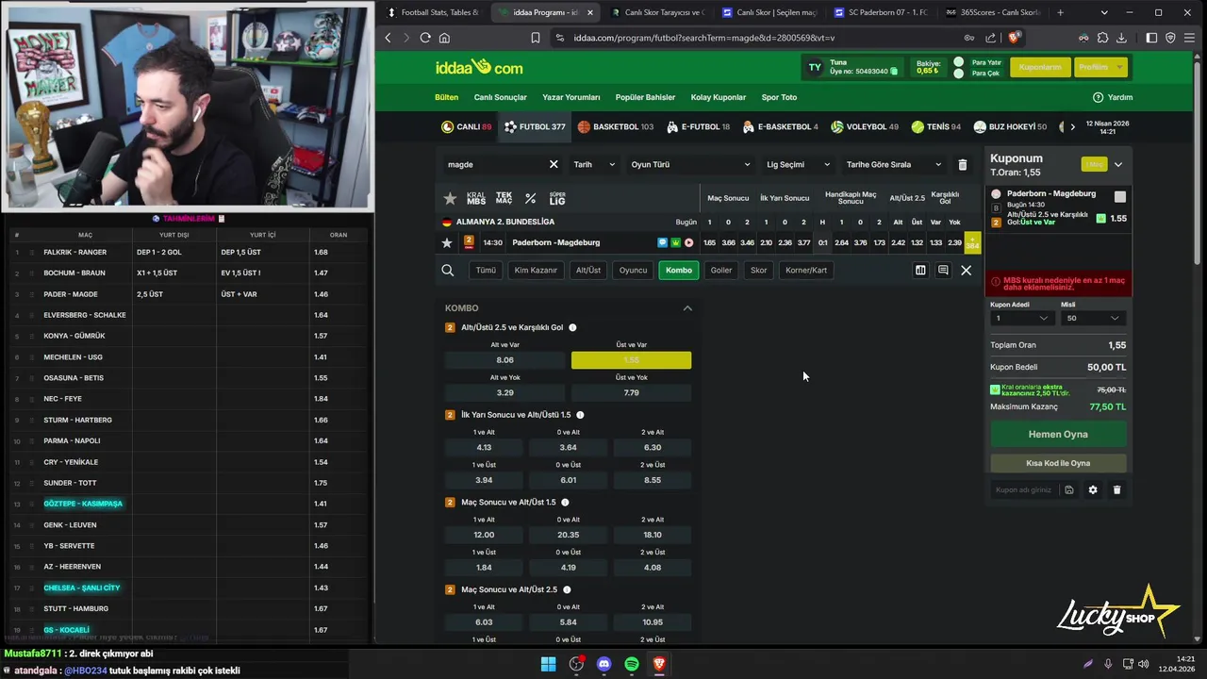Screen dimensions: 1207x679
Task: Collapse the KOMBO section chevron
Action: click(x=687, y=308)
